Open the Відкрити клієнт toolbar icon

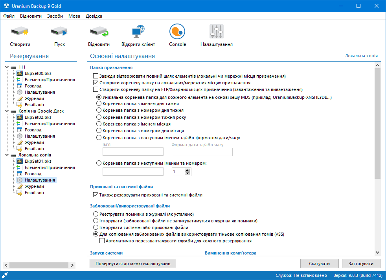coord(138,31)
